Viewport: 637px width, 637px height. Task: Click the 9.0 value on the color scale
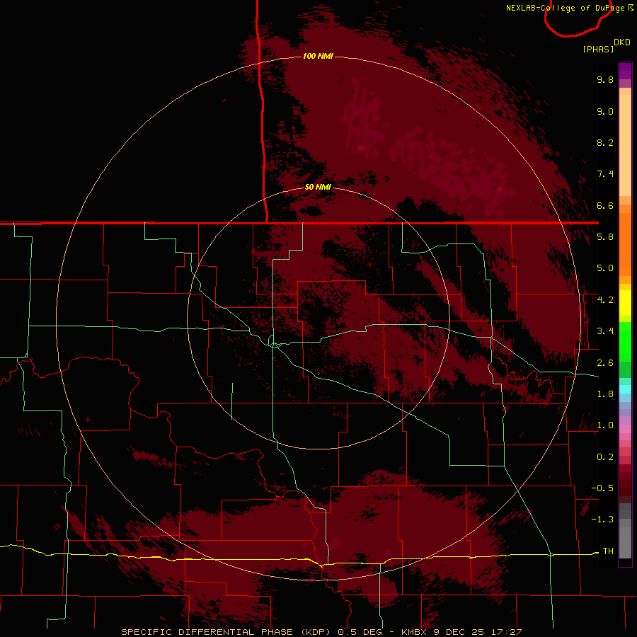[605, 111]
